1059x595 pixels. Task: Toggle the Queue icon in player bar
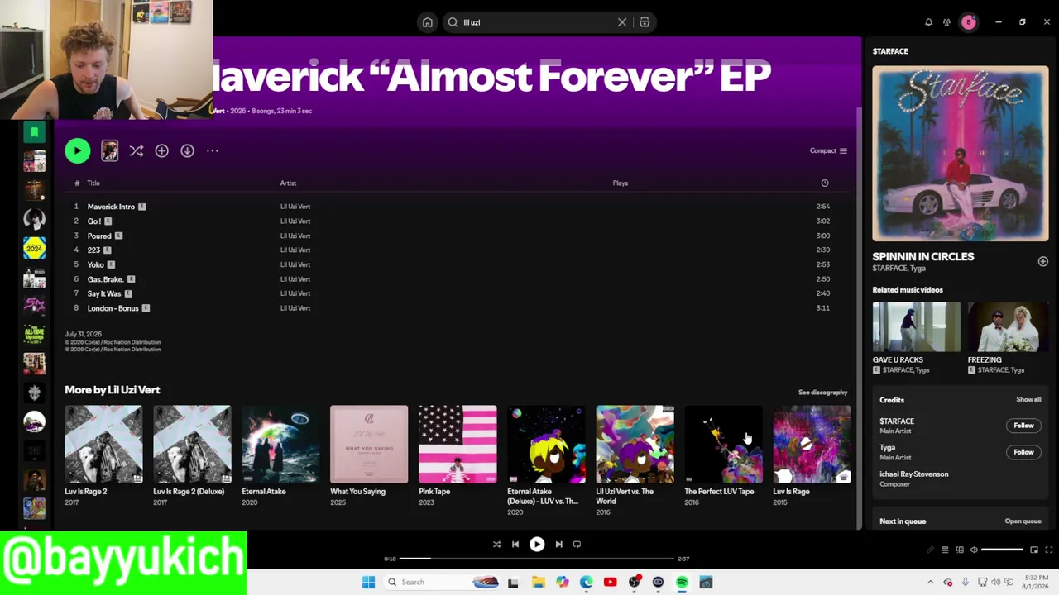945,550
